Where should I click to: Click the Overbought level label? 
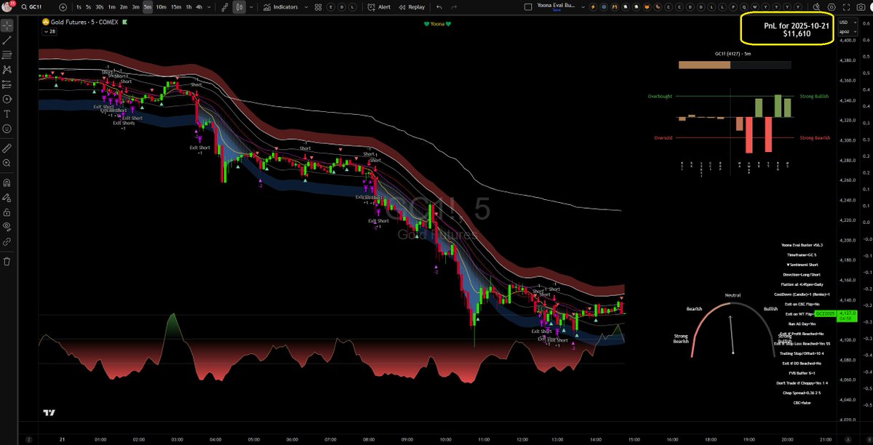coord(660,96)
